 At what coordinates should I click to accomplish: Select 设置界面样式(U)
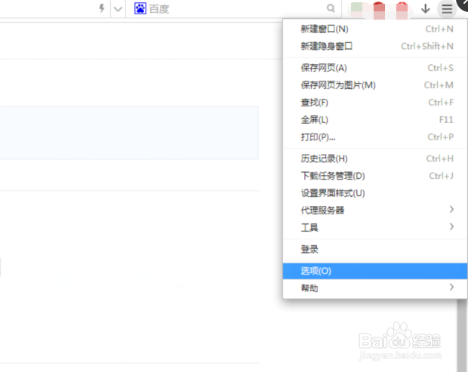click(375, 193)
